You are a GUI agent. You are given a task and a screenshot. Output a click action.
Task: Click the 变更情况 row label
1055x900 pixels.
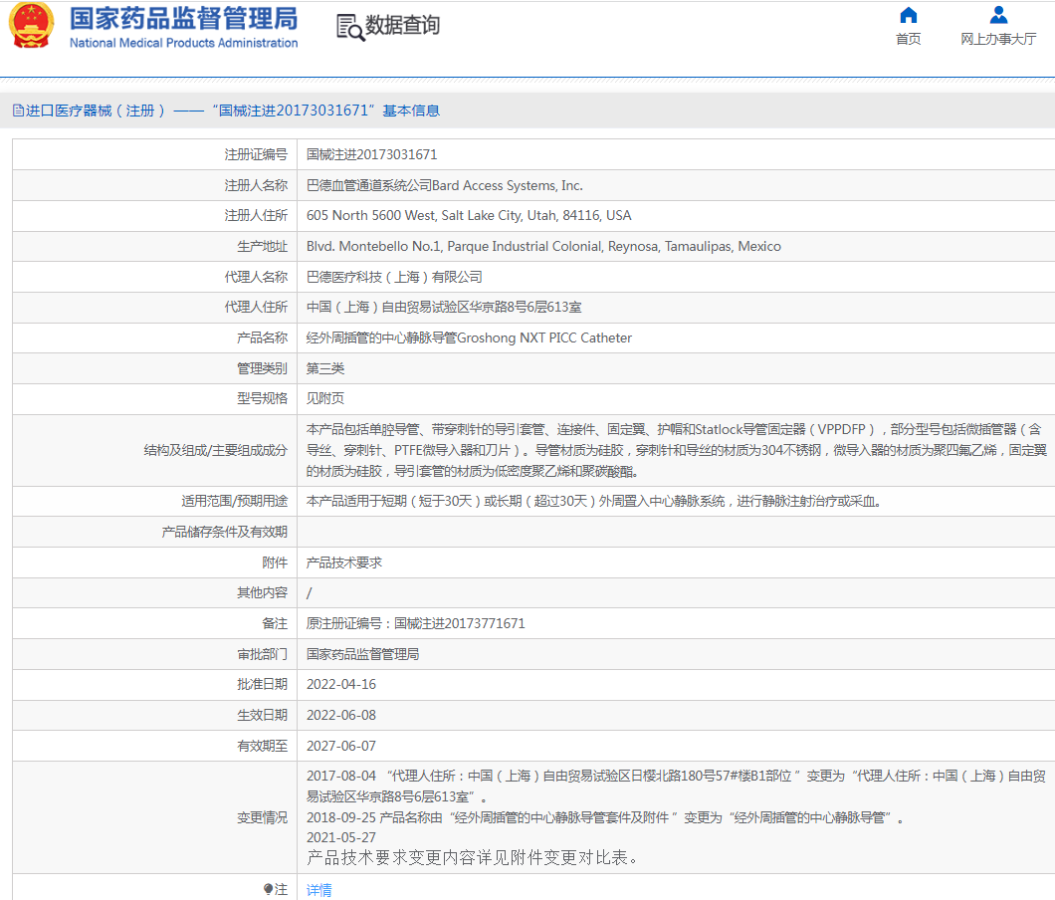coord(263,818)
